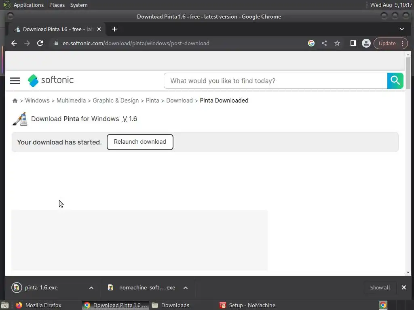Open the Pinta breadcrumb link
The width and height of the screenshot is (414, 310).
pos(152,101)
